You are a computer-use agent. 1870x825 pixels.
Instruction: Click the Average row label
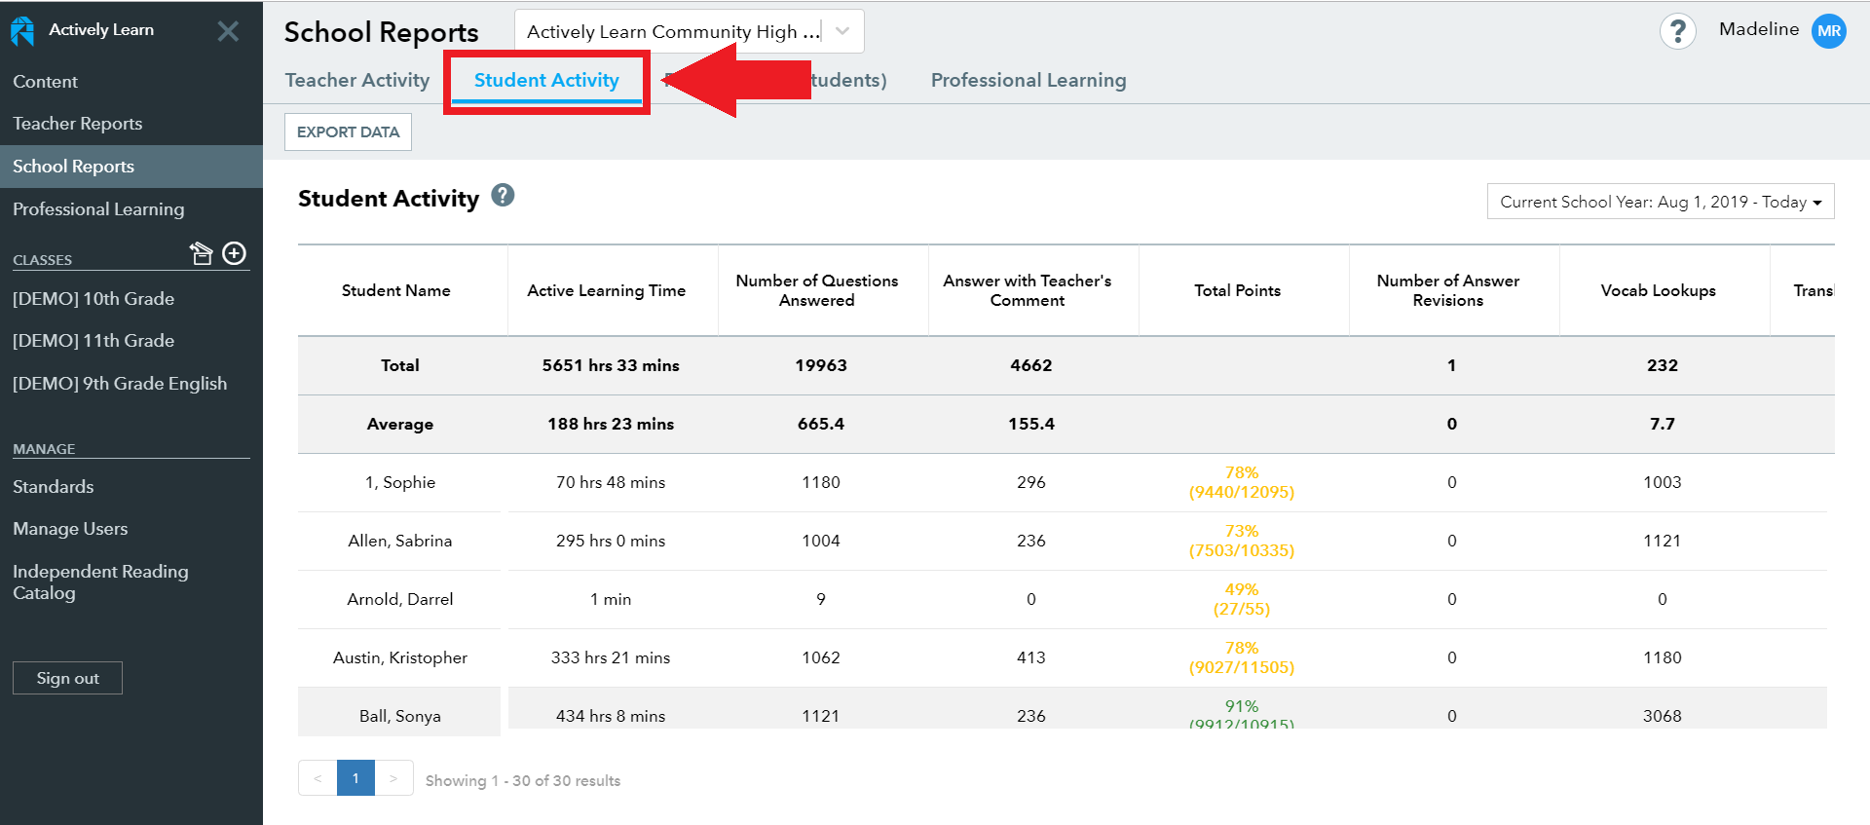tap(399, 424)
